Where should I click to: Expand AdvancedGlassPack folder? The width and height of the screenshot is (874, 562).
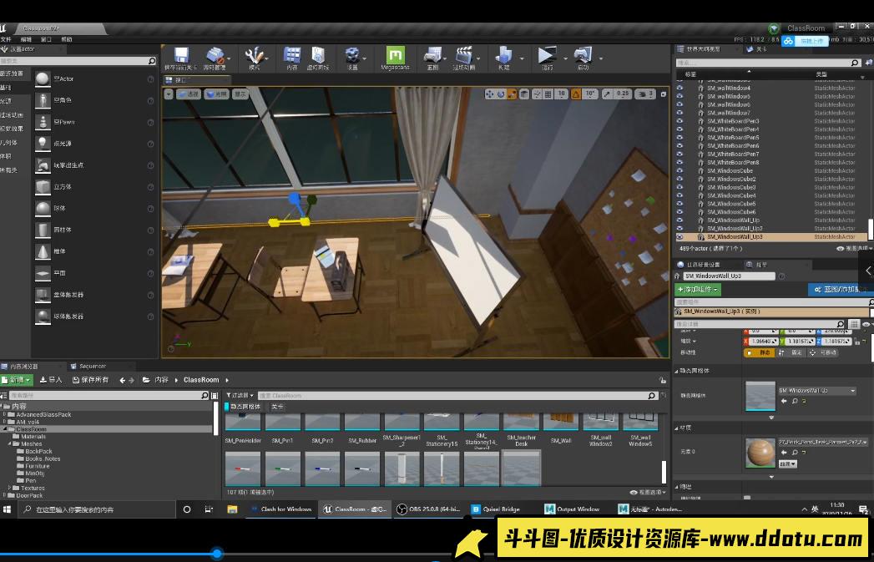5,415
